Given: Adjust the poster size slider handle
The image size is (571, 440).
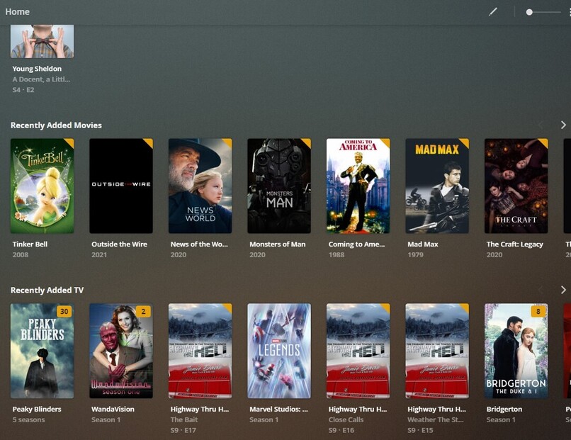Looking at the screenshot, I should click(x=529, y=12).
